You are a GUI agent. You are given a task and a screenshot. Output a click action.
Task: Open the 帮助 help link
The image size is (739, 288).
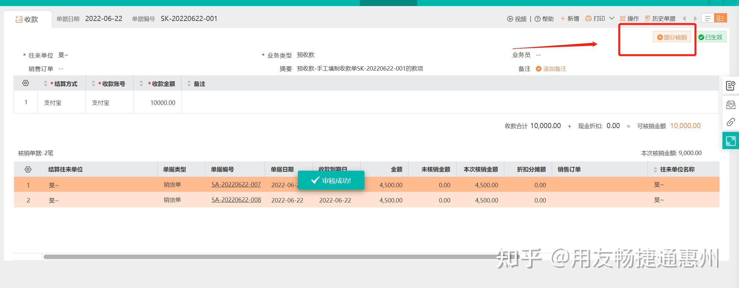pyautogui.click(x=544, y=19)
